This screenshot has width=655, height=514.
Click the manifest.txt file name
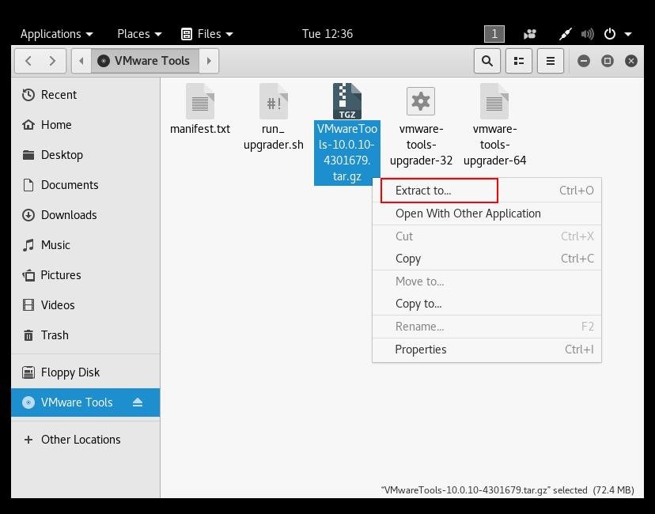coord(200,129)
